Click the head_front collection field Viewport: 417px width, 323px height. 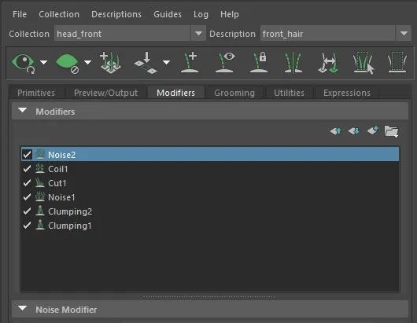point(122,34)
